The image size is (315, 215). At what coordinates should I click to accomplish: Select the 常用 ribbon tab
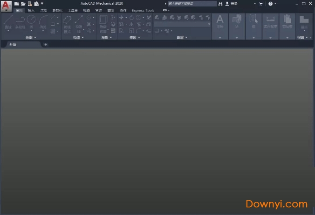click(19, 10)
